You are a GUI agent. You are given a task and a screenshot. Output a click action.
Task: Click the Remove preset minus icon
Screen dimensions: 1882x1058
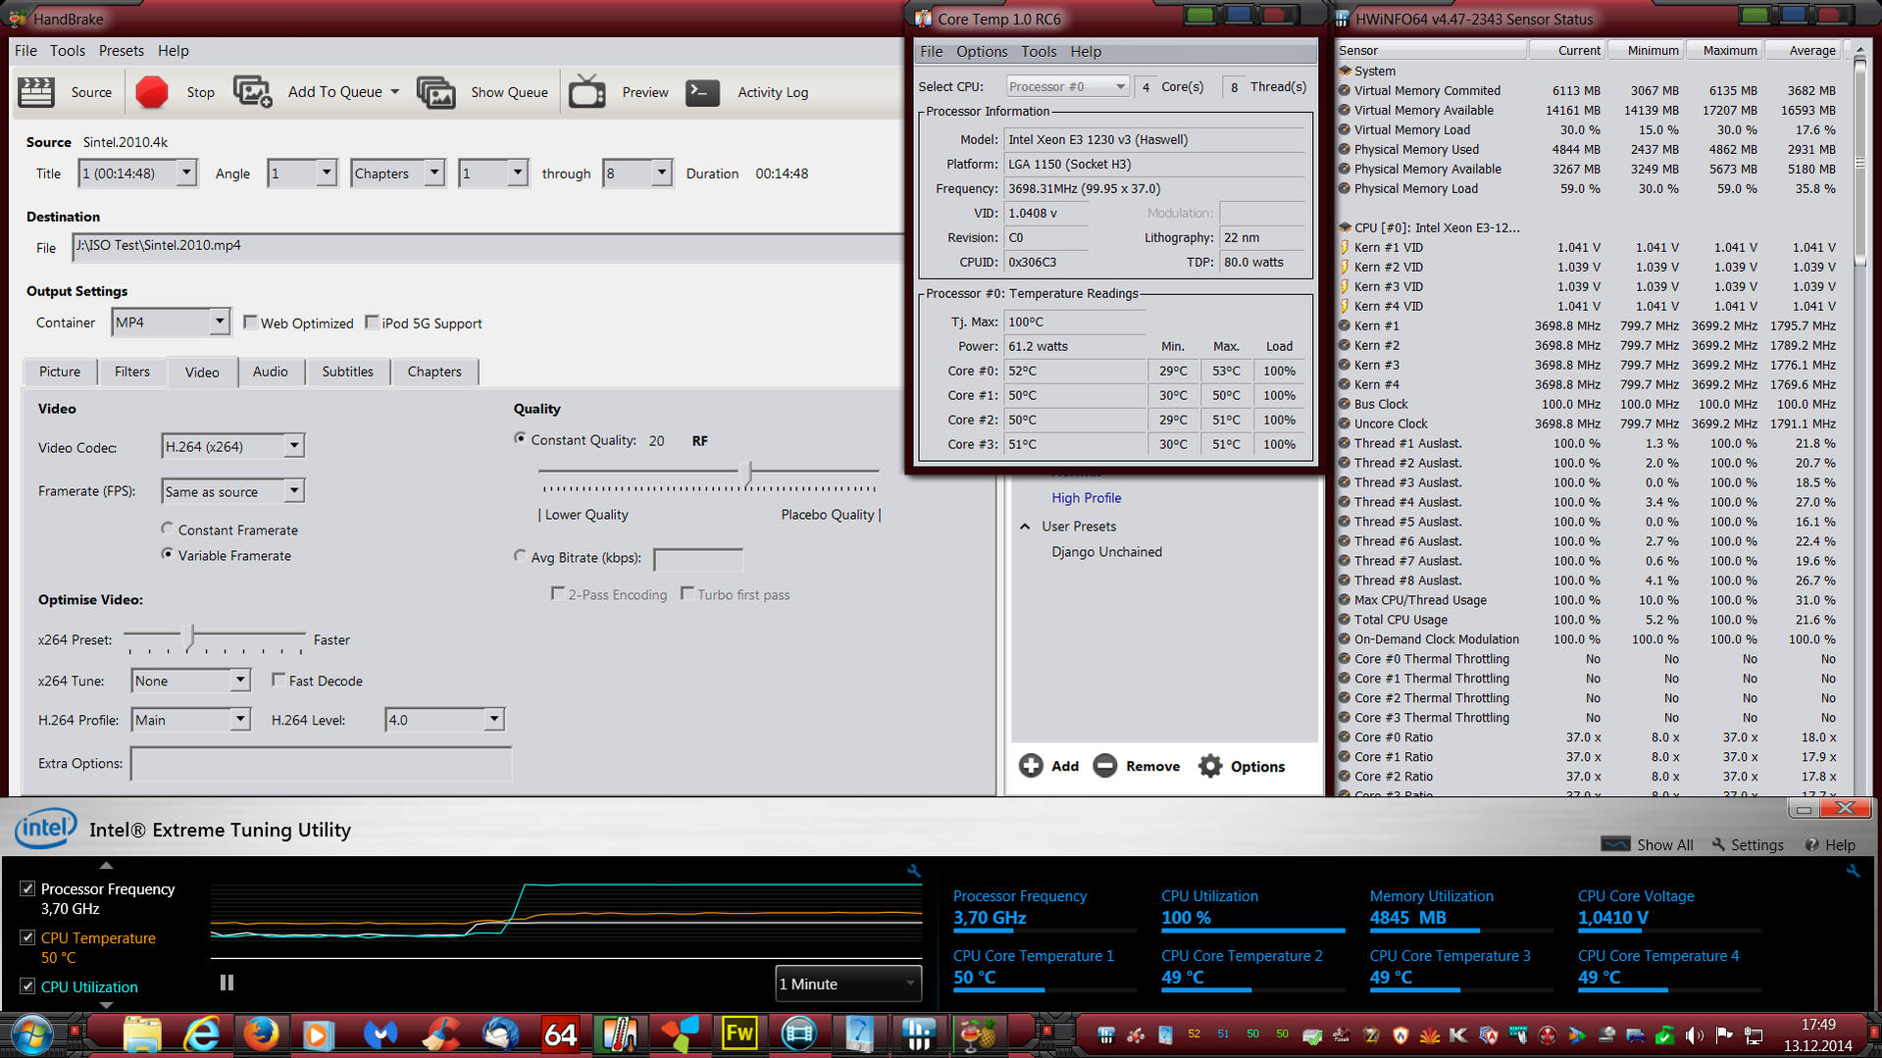[1105, 766]
